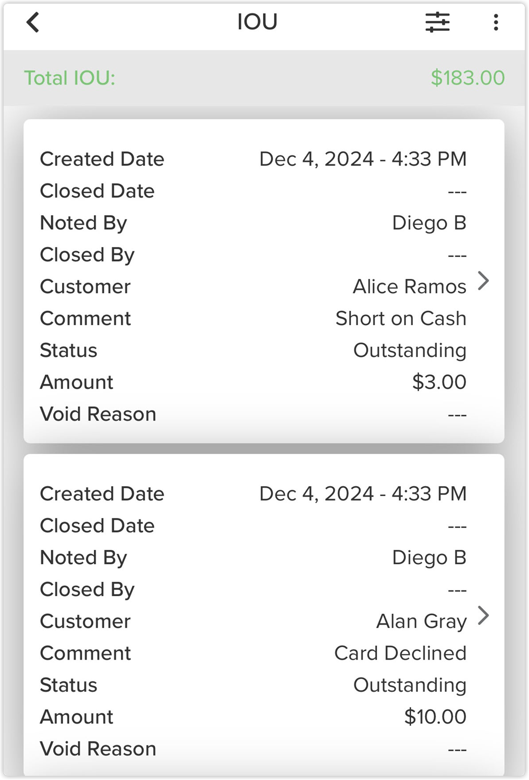Tap the Card Declined comment
This screenshot has width=529, height=780.
point(400,653)
